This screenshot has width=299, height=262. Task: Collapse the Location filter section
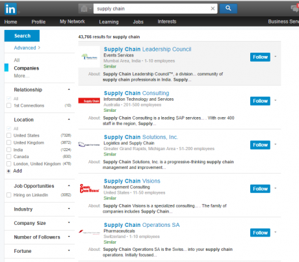coord(69,120)
